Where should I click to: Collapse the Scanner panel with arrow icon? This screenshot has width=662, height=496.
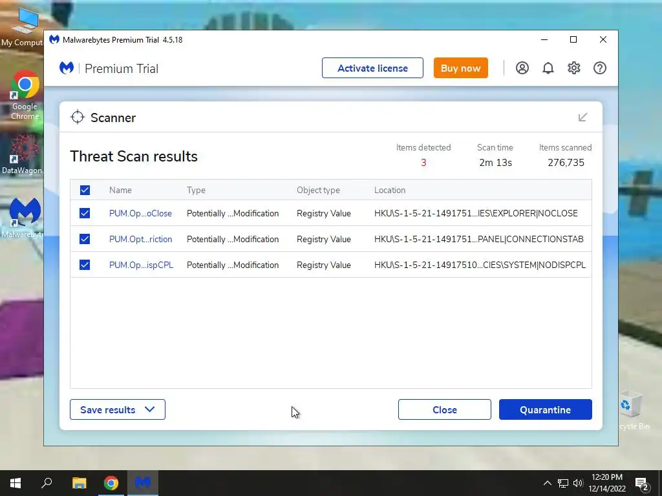[582, 118]
